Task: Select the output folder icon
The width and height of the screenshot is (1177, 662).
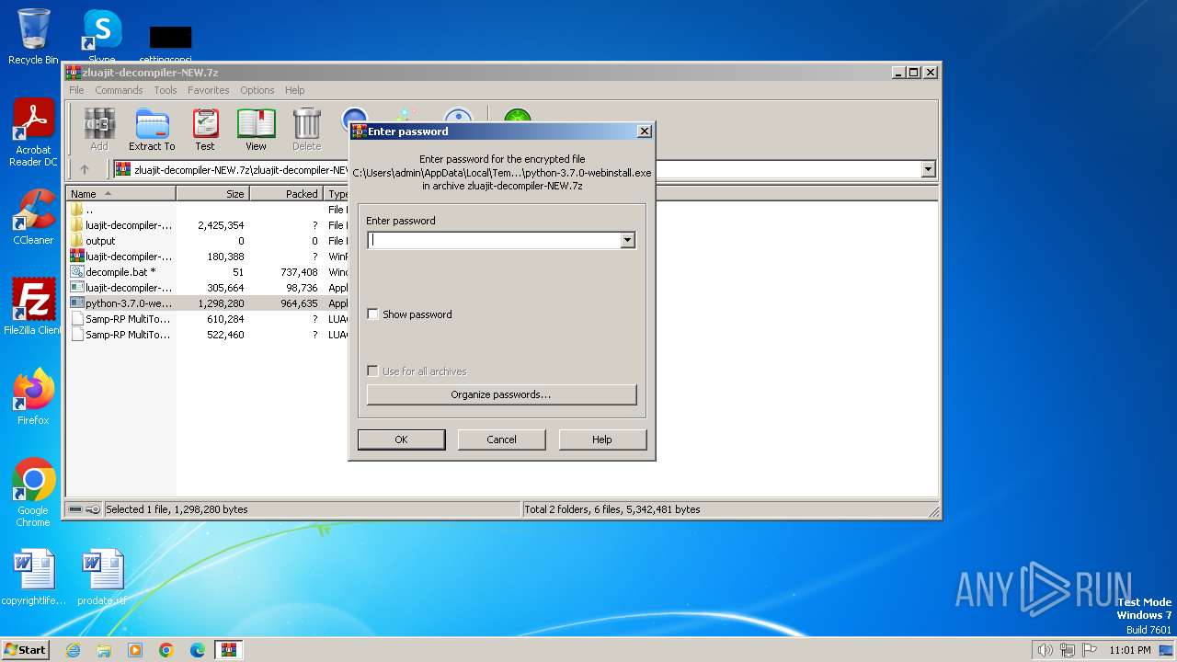Action: [77, 241]
